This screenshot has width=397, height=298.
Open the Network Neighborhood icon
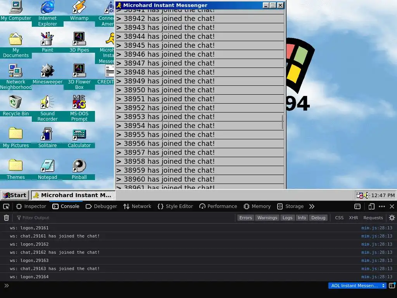click(16, 77)
